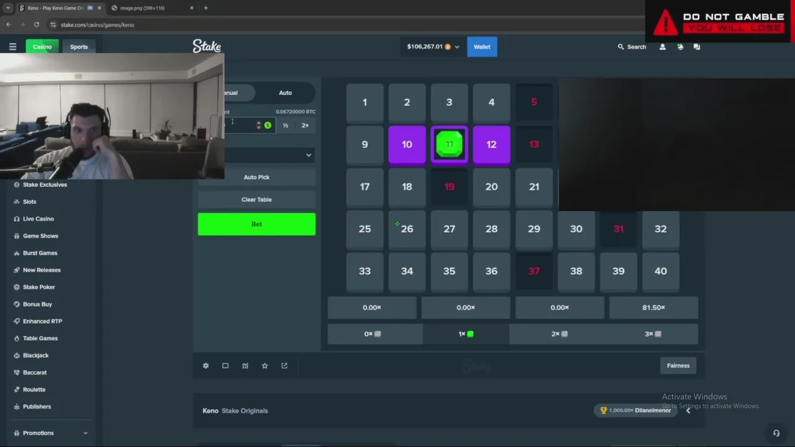Image resolution: width=795 pixels, height=447 pixels.
Task: Go back in browser history
Action: click(x=9, y=24)
